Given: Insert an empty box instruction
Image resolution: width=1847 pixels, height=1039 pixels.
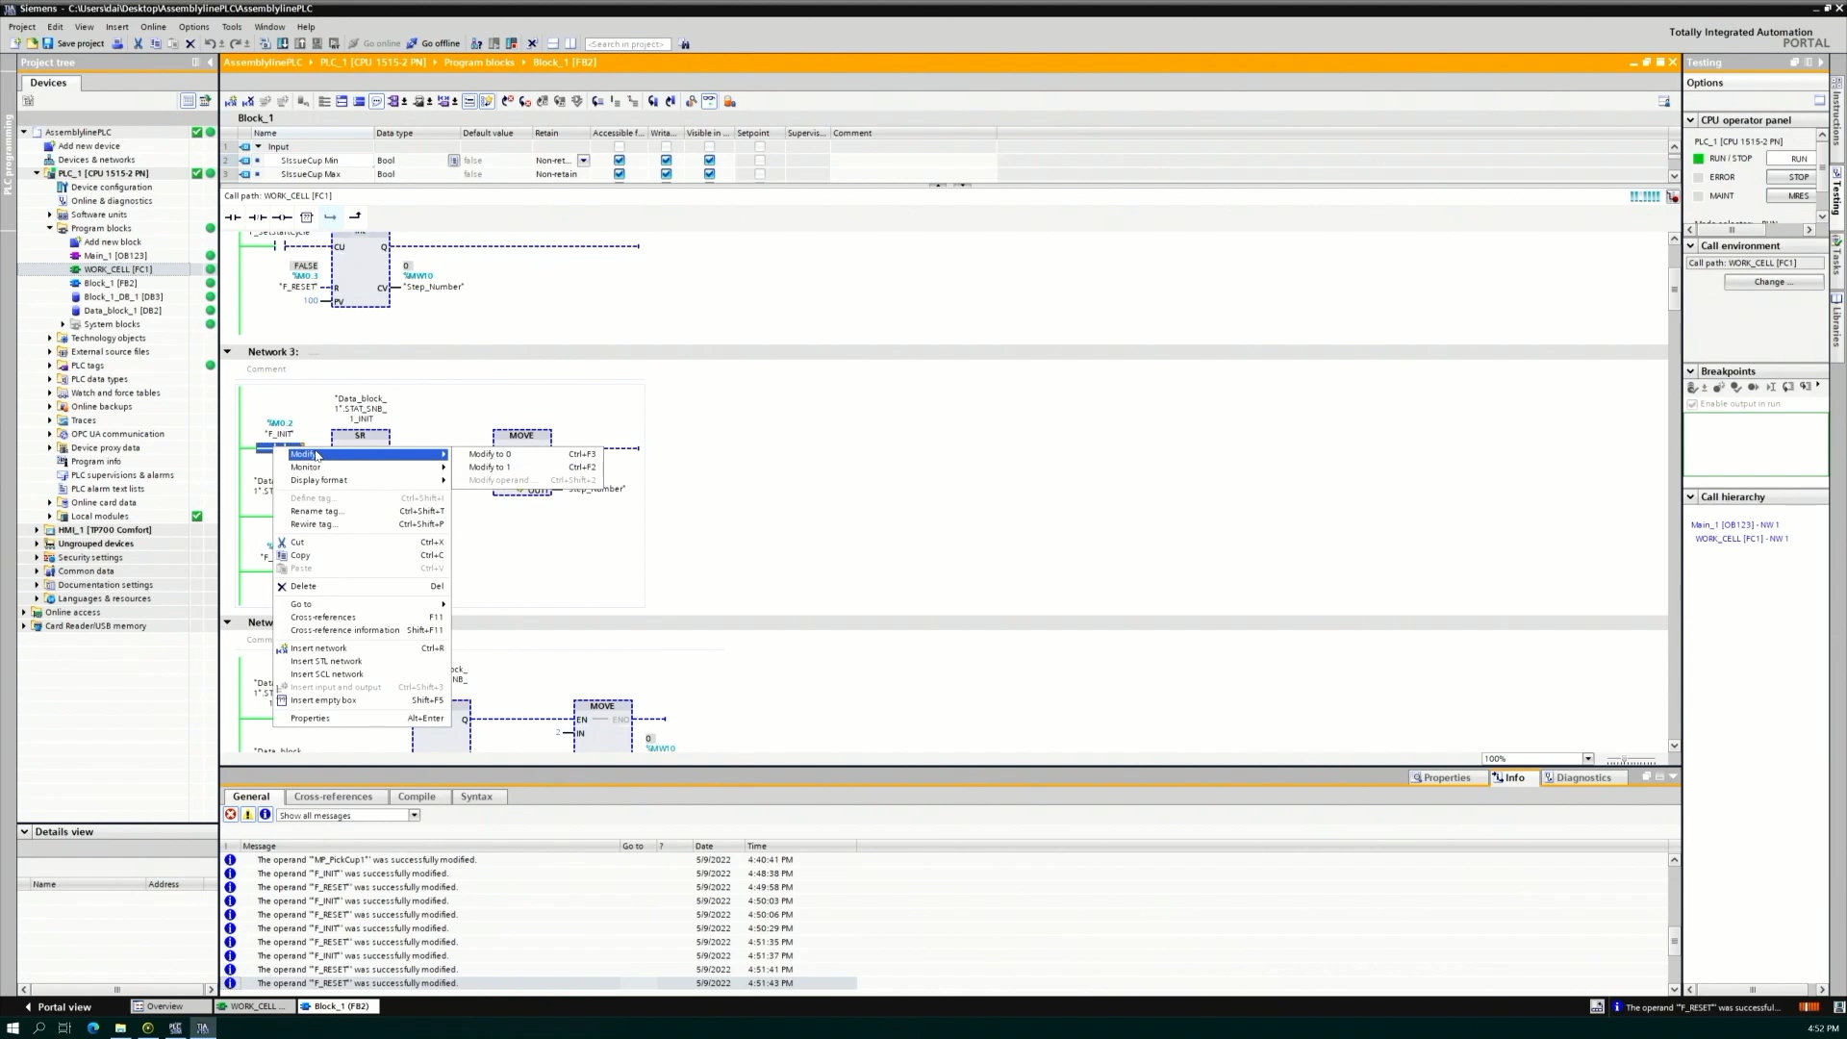Looking at the screenshot, I should click(x=306, y=217).
